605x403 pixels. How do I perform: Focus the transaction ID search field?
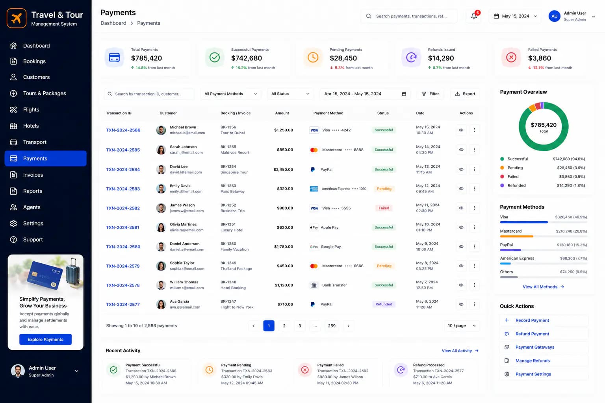click(x=149, y=94)
